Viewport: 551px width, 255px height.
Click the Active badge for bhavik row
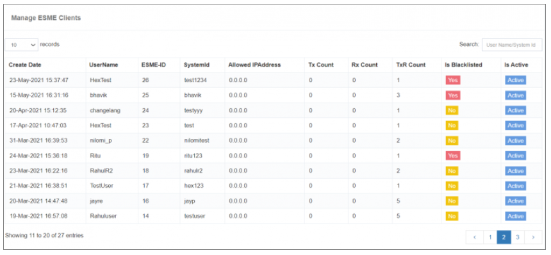pyautogui.click(x=516, y=95)
